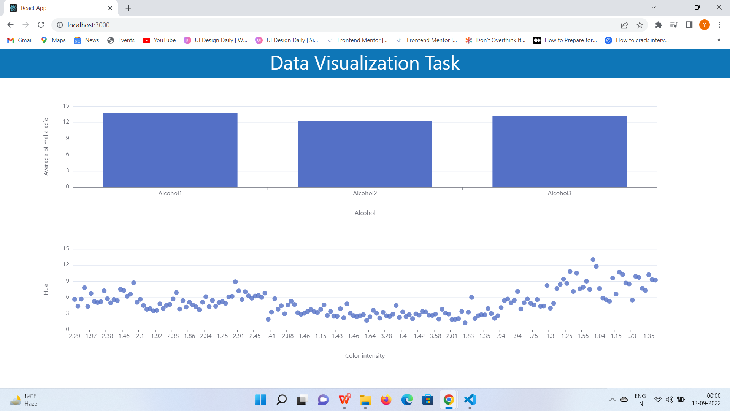
Task: Open Firefox from the taskbar
Action: pos(386,400)
